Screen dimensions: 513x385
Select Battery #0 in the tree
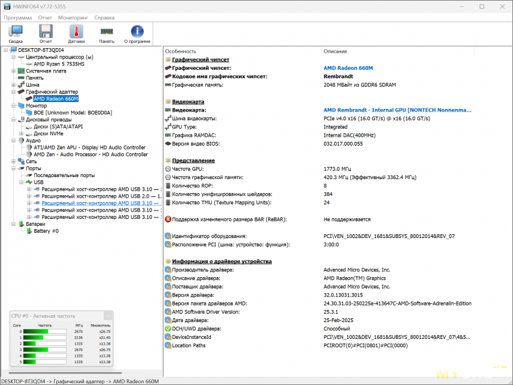pos(46,231)
